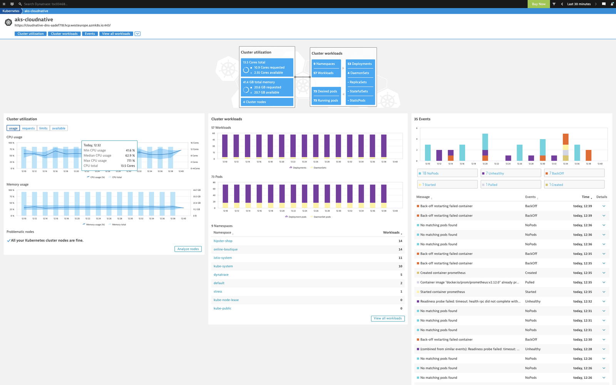
Task: Go to Kubernetes breadcrumb
Action: pyautogui.click(x=11, y=11)
